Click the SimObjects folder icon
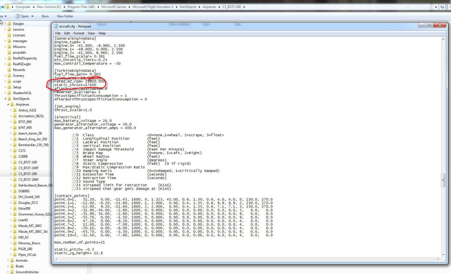 coord(9,99)
